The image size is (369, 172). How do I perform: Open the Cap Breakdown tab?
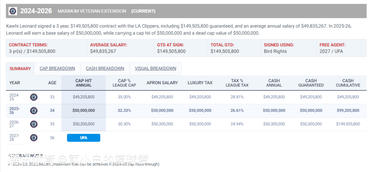(x=57, y=69)
